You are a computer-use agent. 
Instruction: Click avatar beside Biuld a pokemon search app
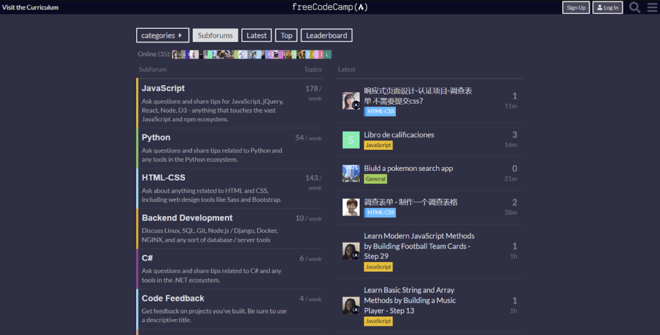[x=351, y=173]
